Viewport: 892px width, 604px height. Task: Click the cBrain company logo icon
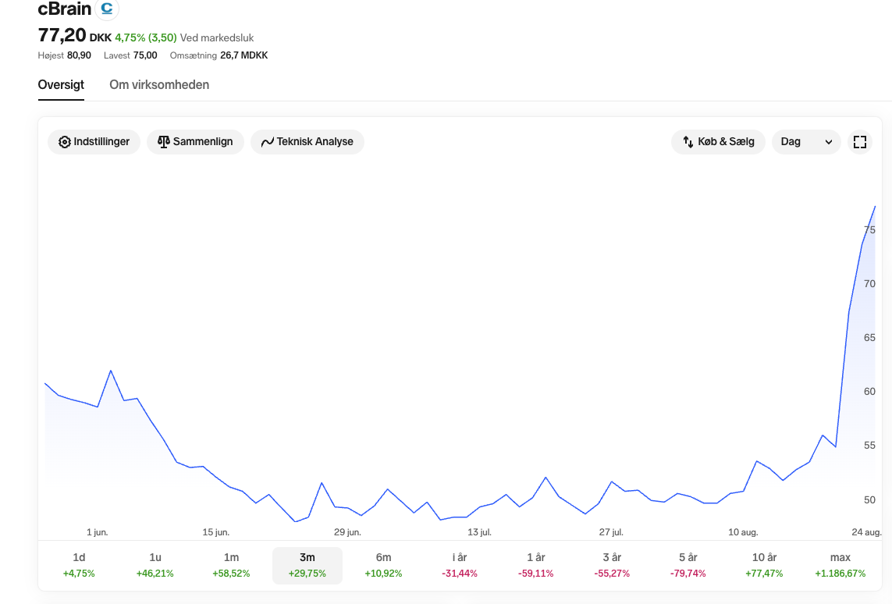coord(107,9)
